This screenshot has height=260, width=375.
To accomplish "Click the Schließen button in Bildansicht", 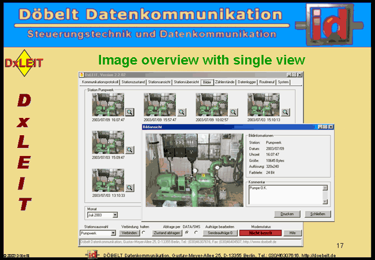I will point(318,214).
